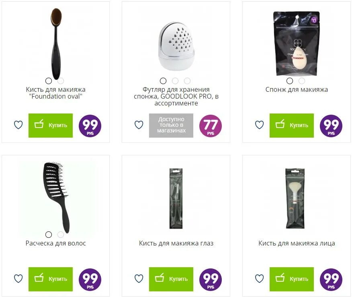352x297 pixels.
Task: Click 99 руб price badge on hair comb
Action: point(90,279)
